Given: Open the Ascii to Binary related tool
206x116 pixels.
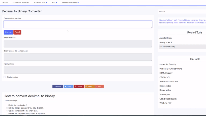Looking at the screenshot, I should (166, 38).
